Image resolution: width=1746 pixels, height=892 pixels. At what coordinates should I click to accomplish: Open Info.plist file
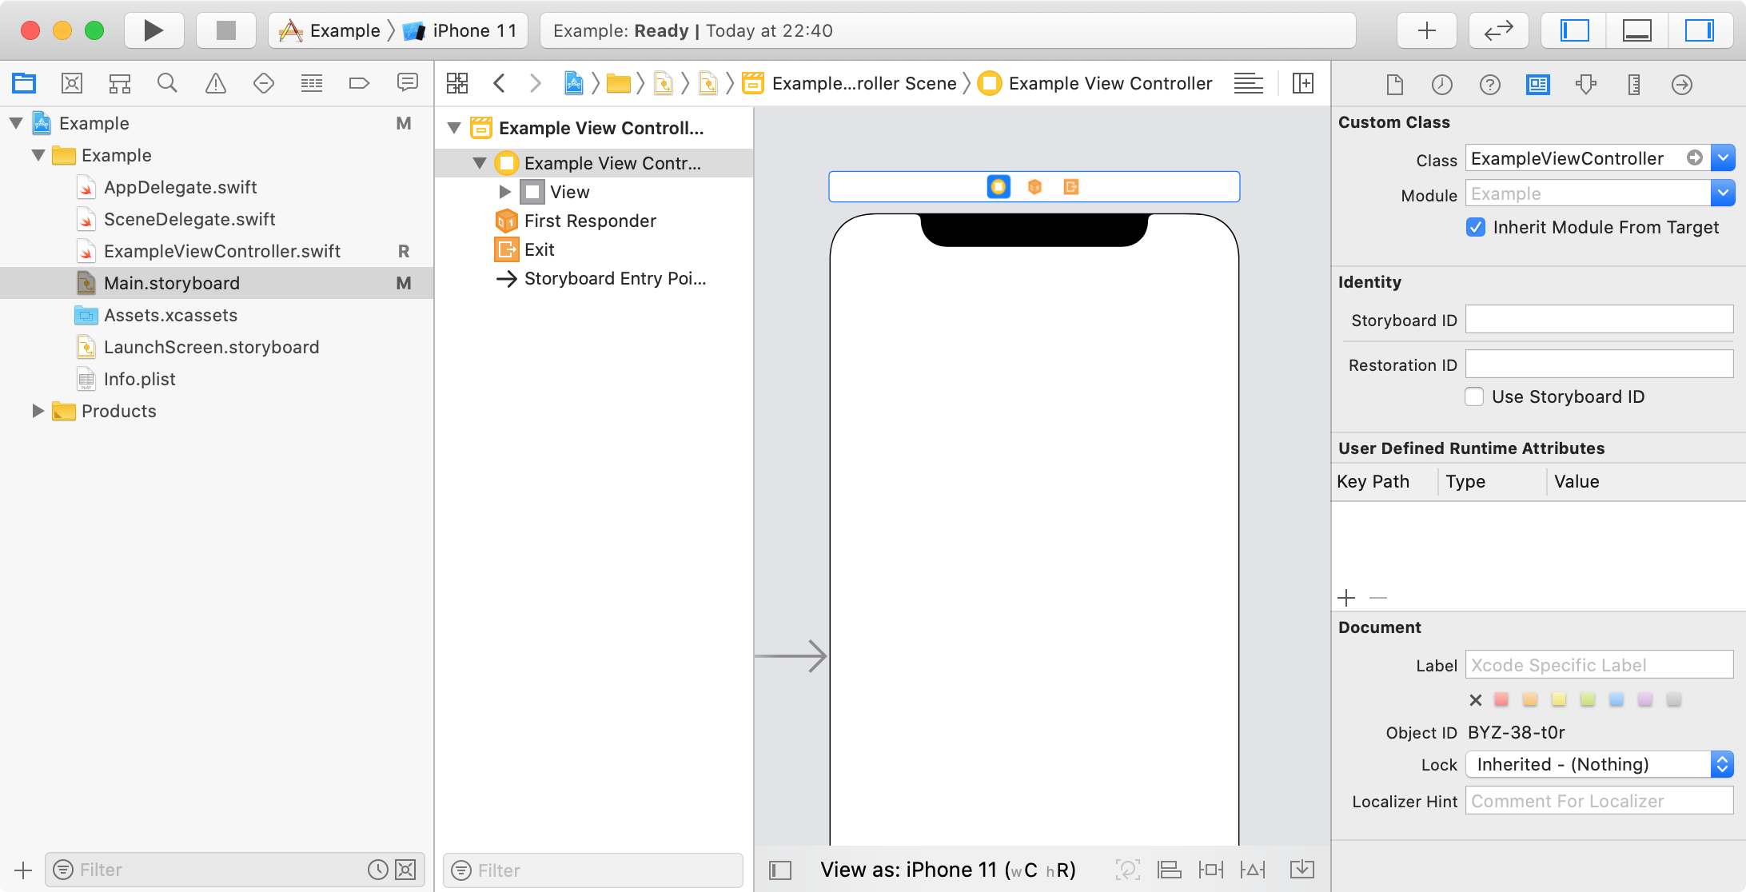(139, 379)
